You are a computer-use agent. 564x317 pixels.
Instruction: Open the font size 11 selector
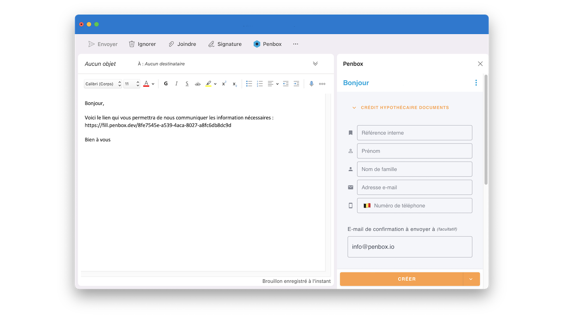132,84
